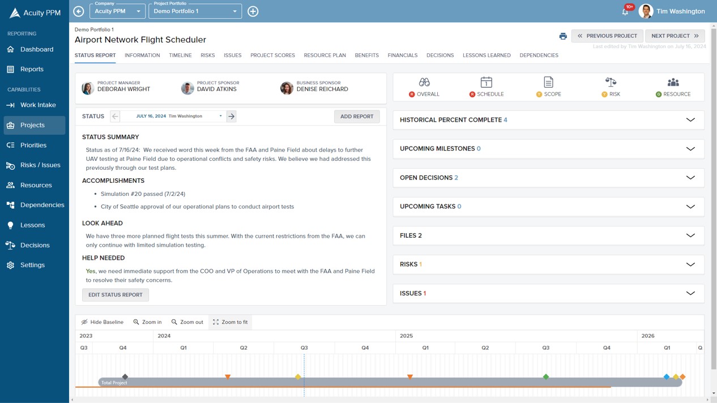The width and height of the screenshot is (717, 403).
Task: Toggle Hide Baseline on the timeline
Action: [x=103, y=322]
